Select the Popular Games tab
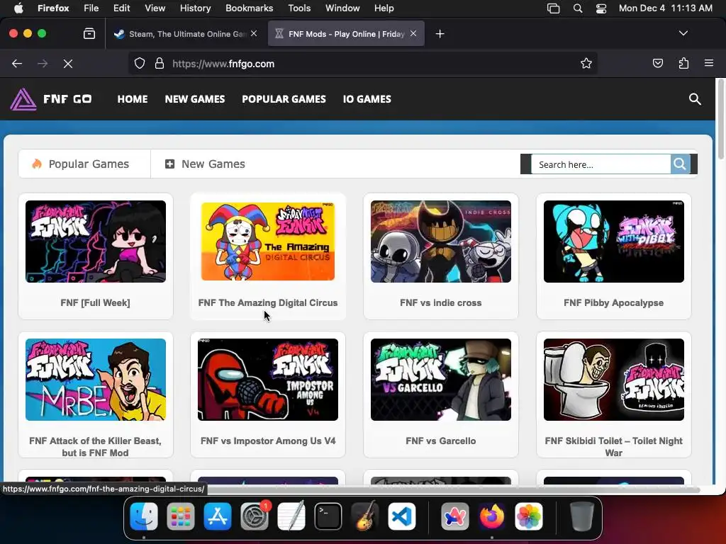 [84, 164]
